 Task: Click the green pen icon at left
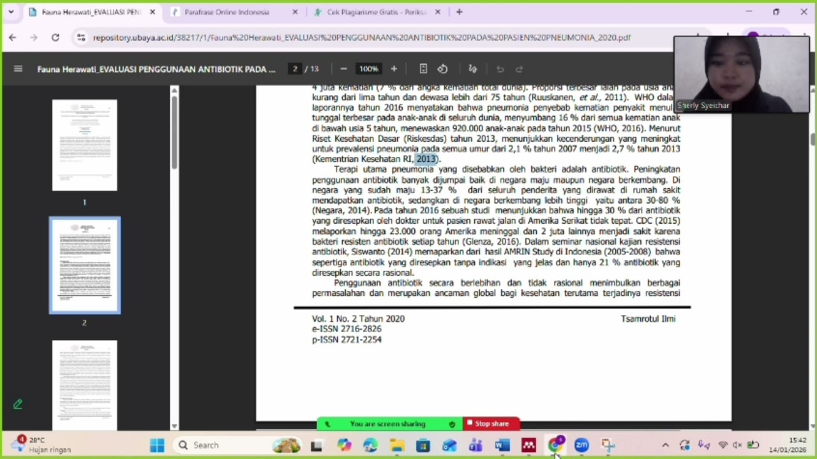pyautogui.click(x=18, y=404)
